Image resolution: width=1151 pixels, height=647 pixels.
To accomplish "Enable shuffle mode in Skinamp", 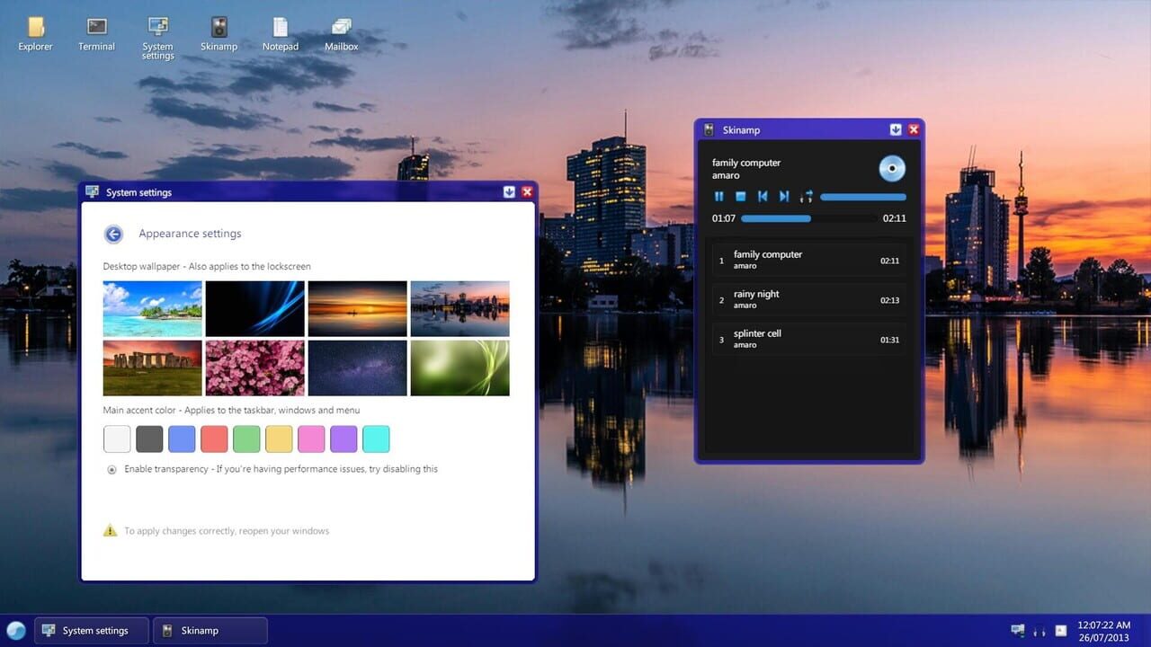I will click(806, 196).
